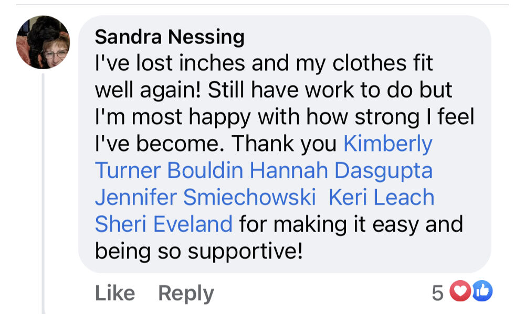
Task: Click the phrase "being so supportive!"
Action: pos(198,251)
